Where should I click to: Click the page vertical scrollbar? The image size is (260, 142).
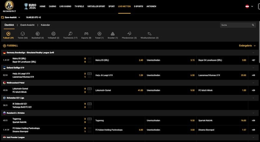259,42
